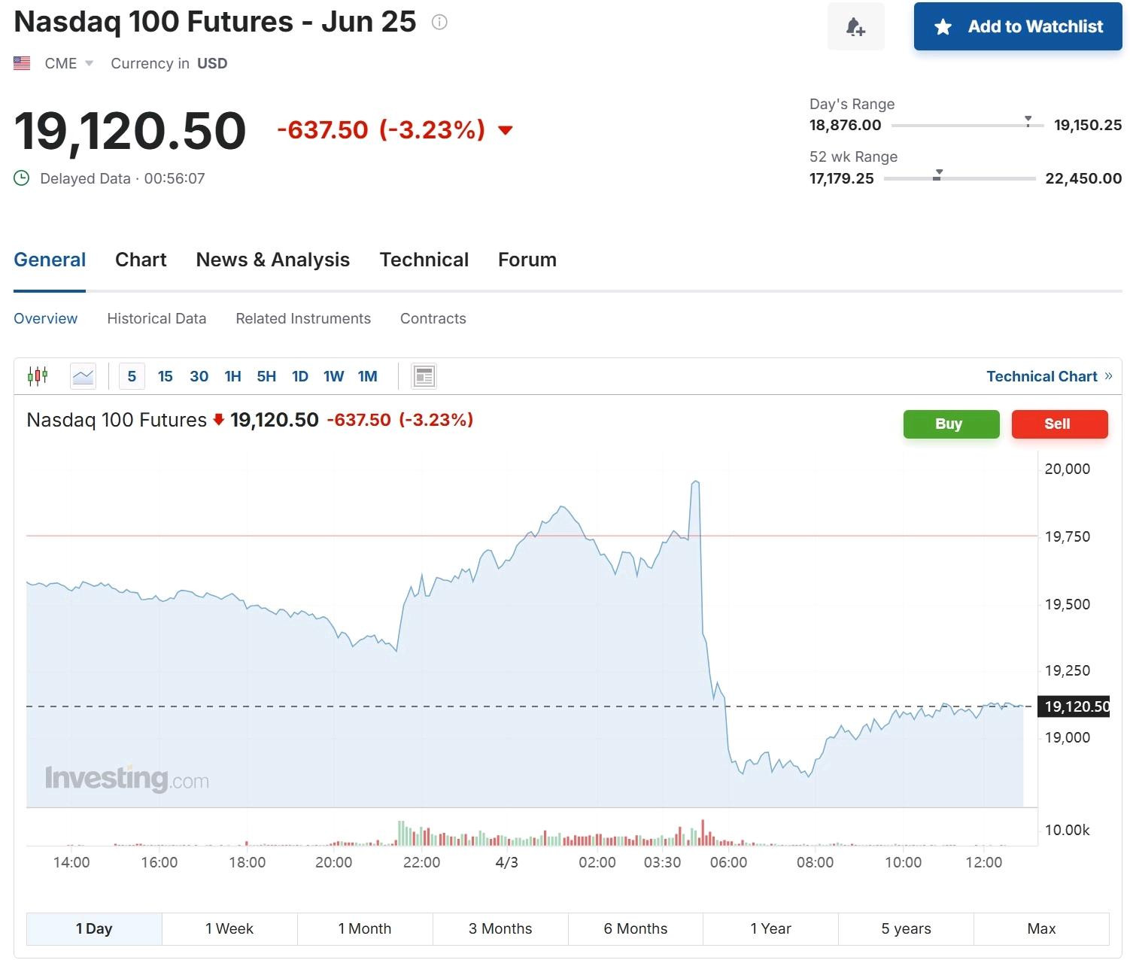Click the delayed data clock icon

coord(22,178)
